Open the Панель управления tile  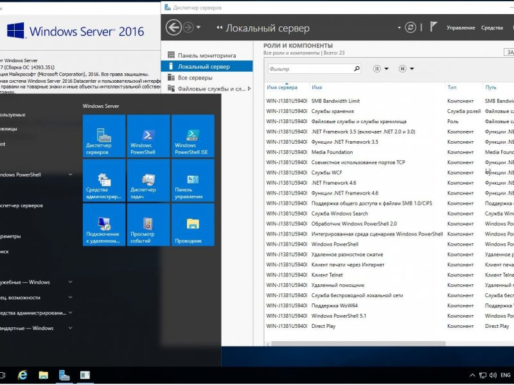[x=193, y=180]
